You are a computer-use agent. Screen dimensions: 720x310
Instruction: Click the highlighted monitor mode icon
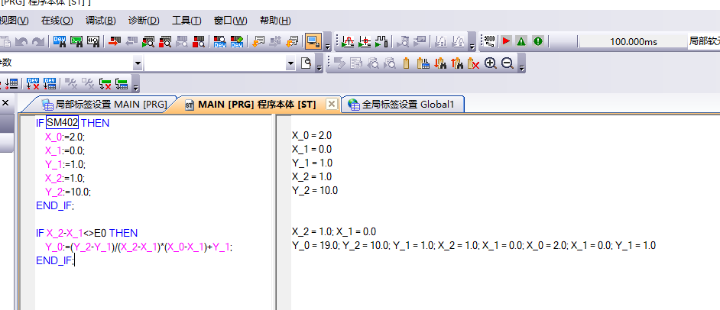click(x=313, y=41)
